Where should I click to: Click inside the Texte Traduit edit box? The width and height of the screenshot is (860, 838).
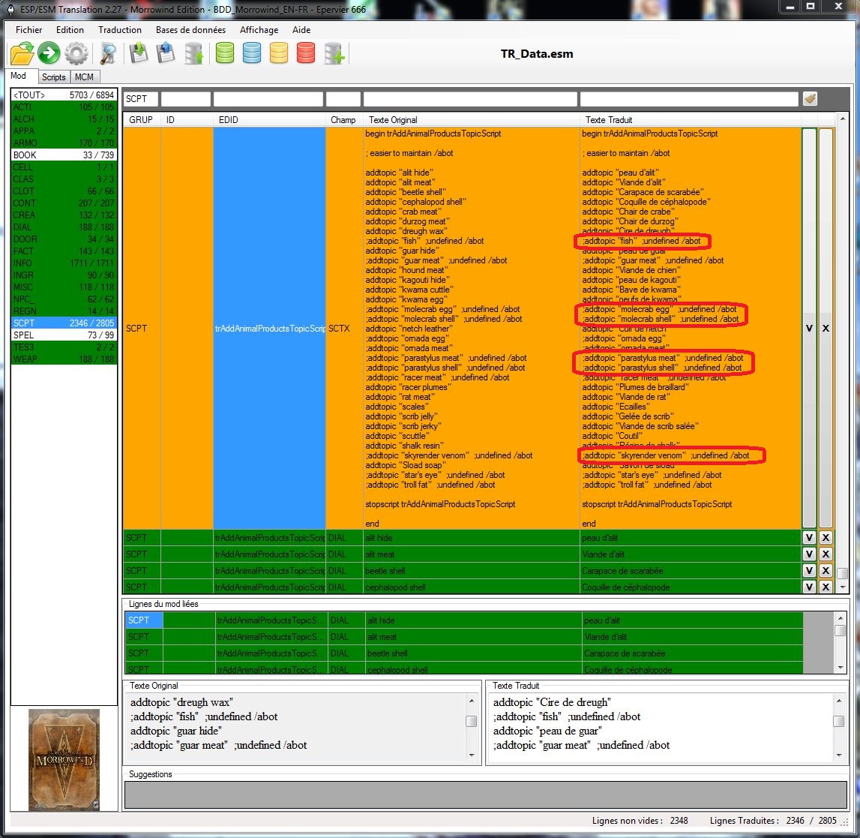(661, 727)
